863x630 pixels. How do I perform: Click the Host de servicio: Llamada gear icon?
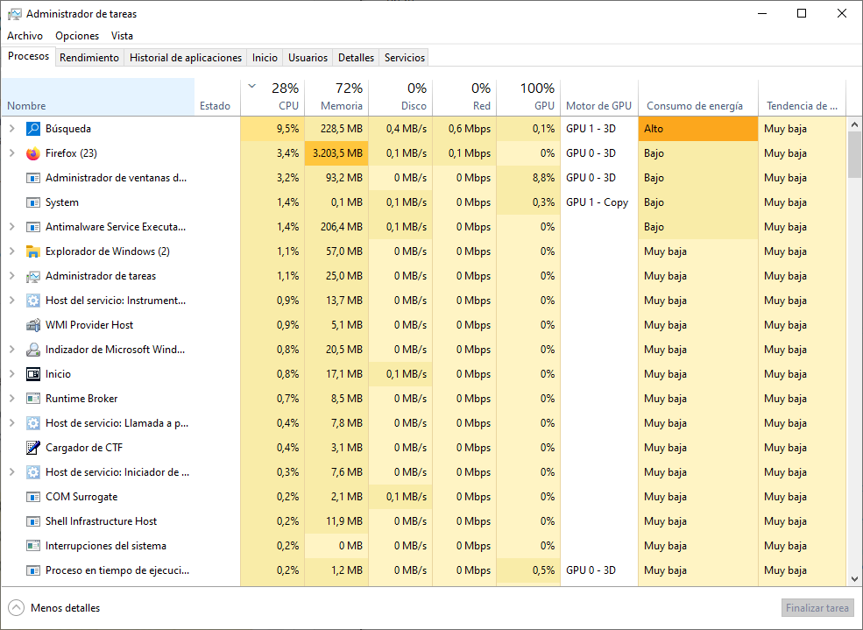[x=33, y=423]
